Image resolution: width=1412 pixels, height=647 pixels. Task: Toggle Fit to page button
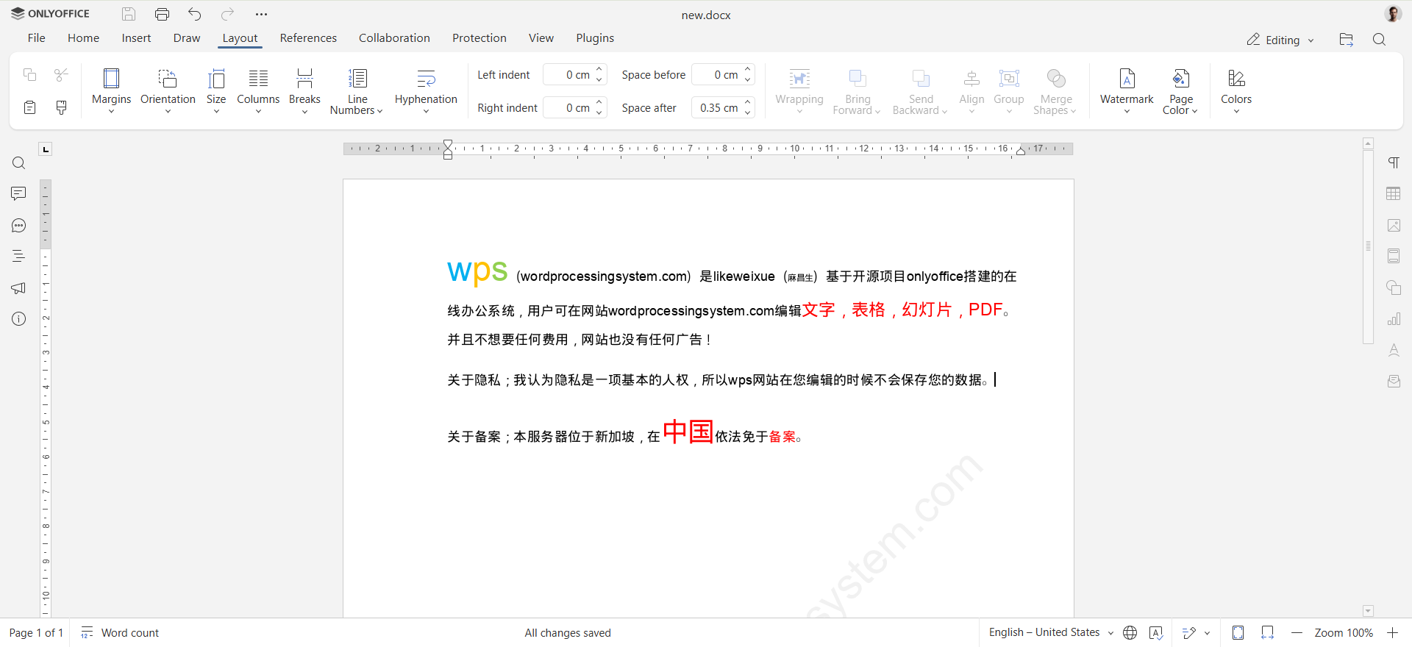(x=1238, y=632)
